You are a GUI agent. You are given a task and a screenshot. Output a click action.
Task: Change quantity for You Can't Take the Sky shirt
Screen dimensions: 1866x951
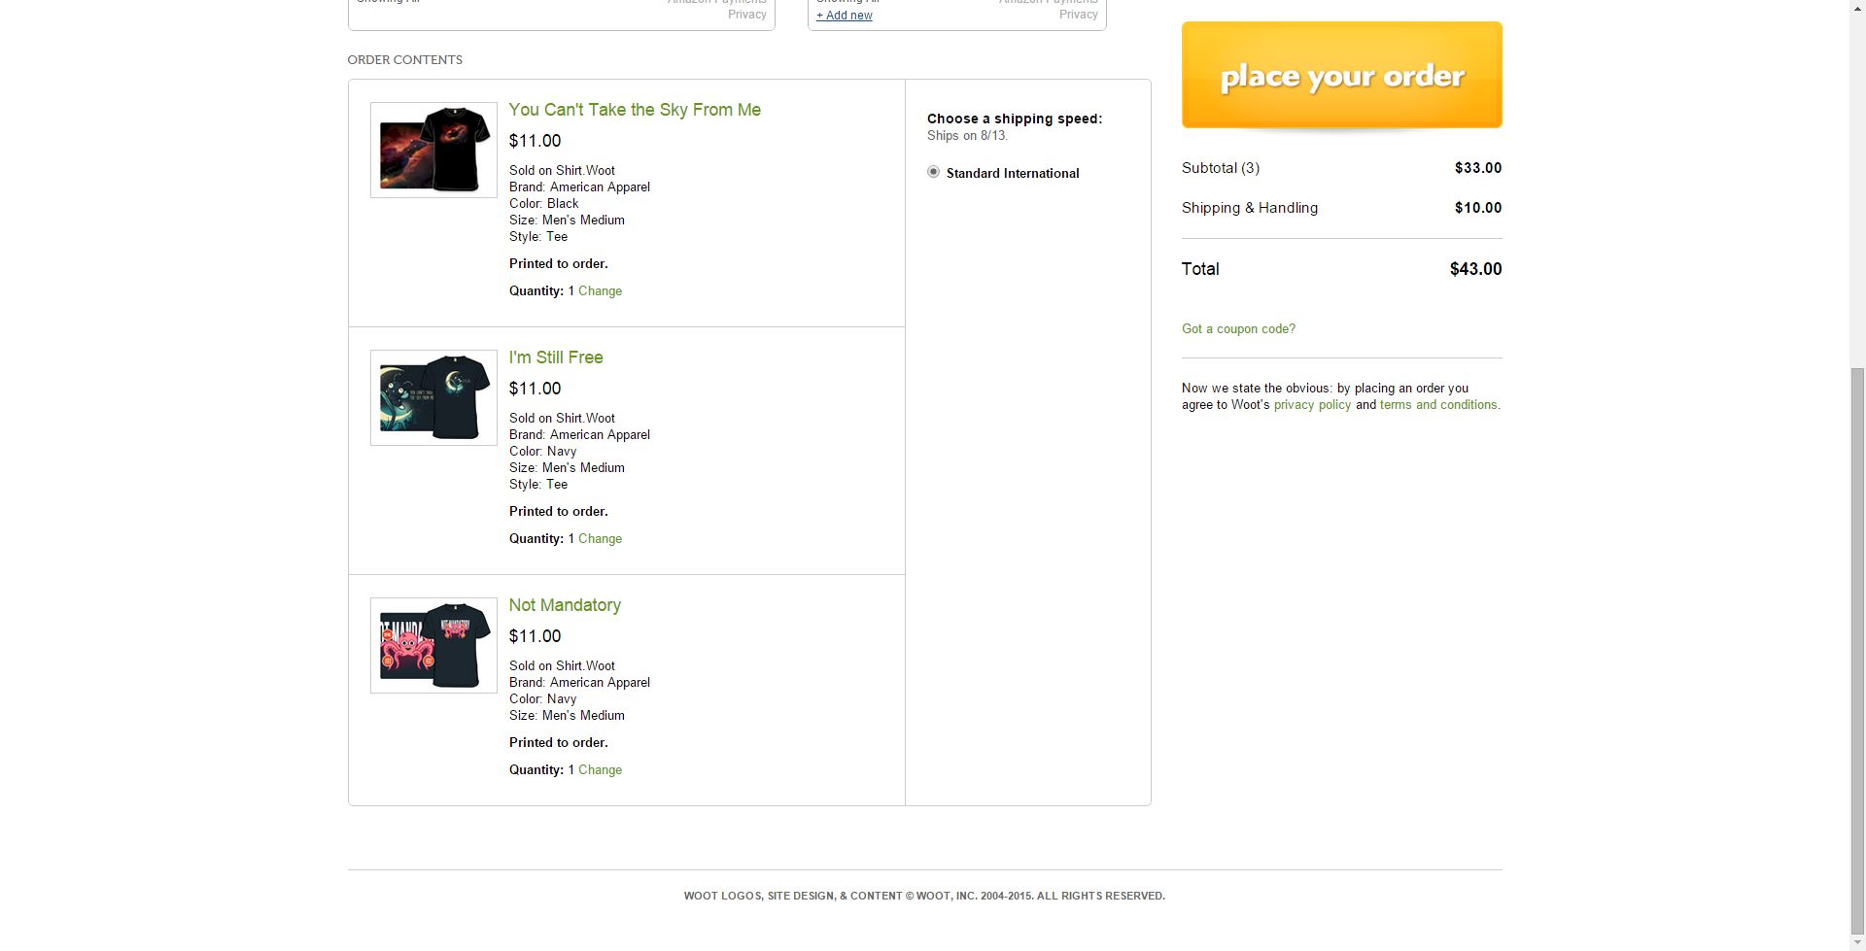[x=600, y=290]
